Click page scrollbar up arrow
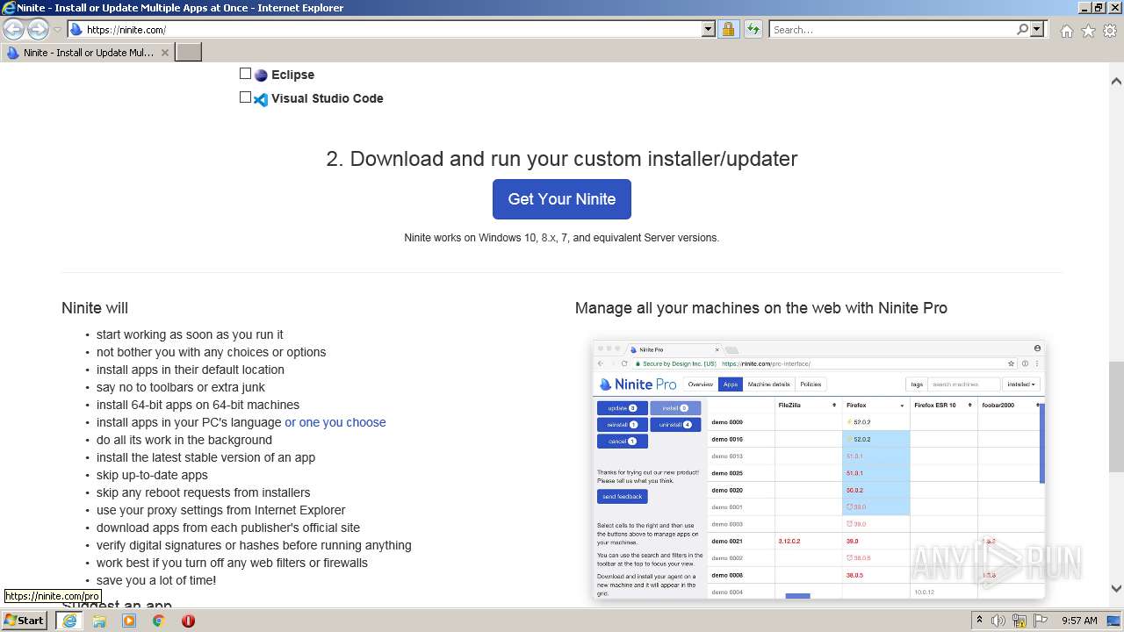 [x=1116, y=81]
